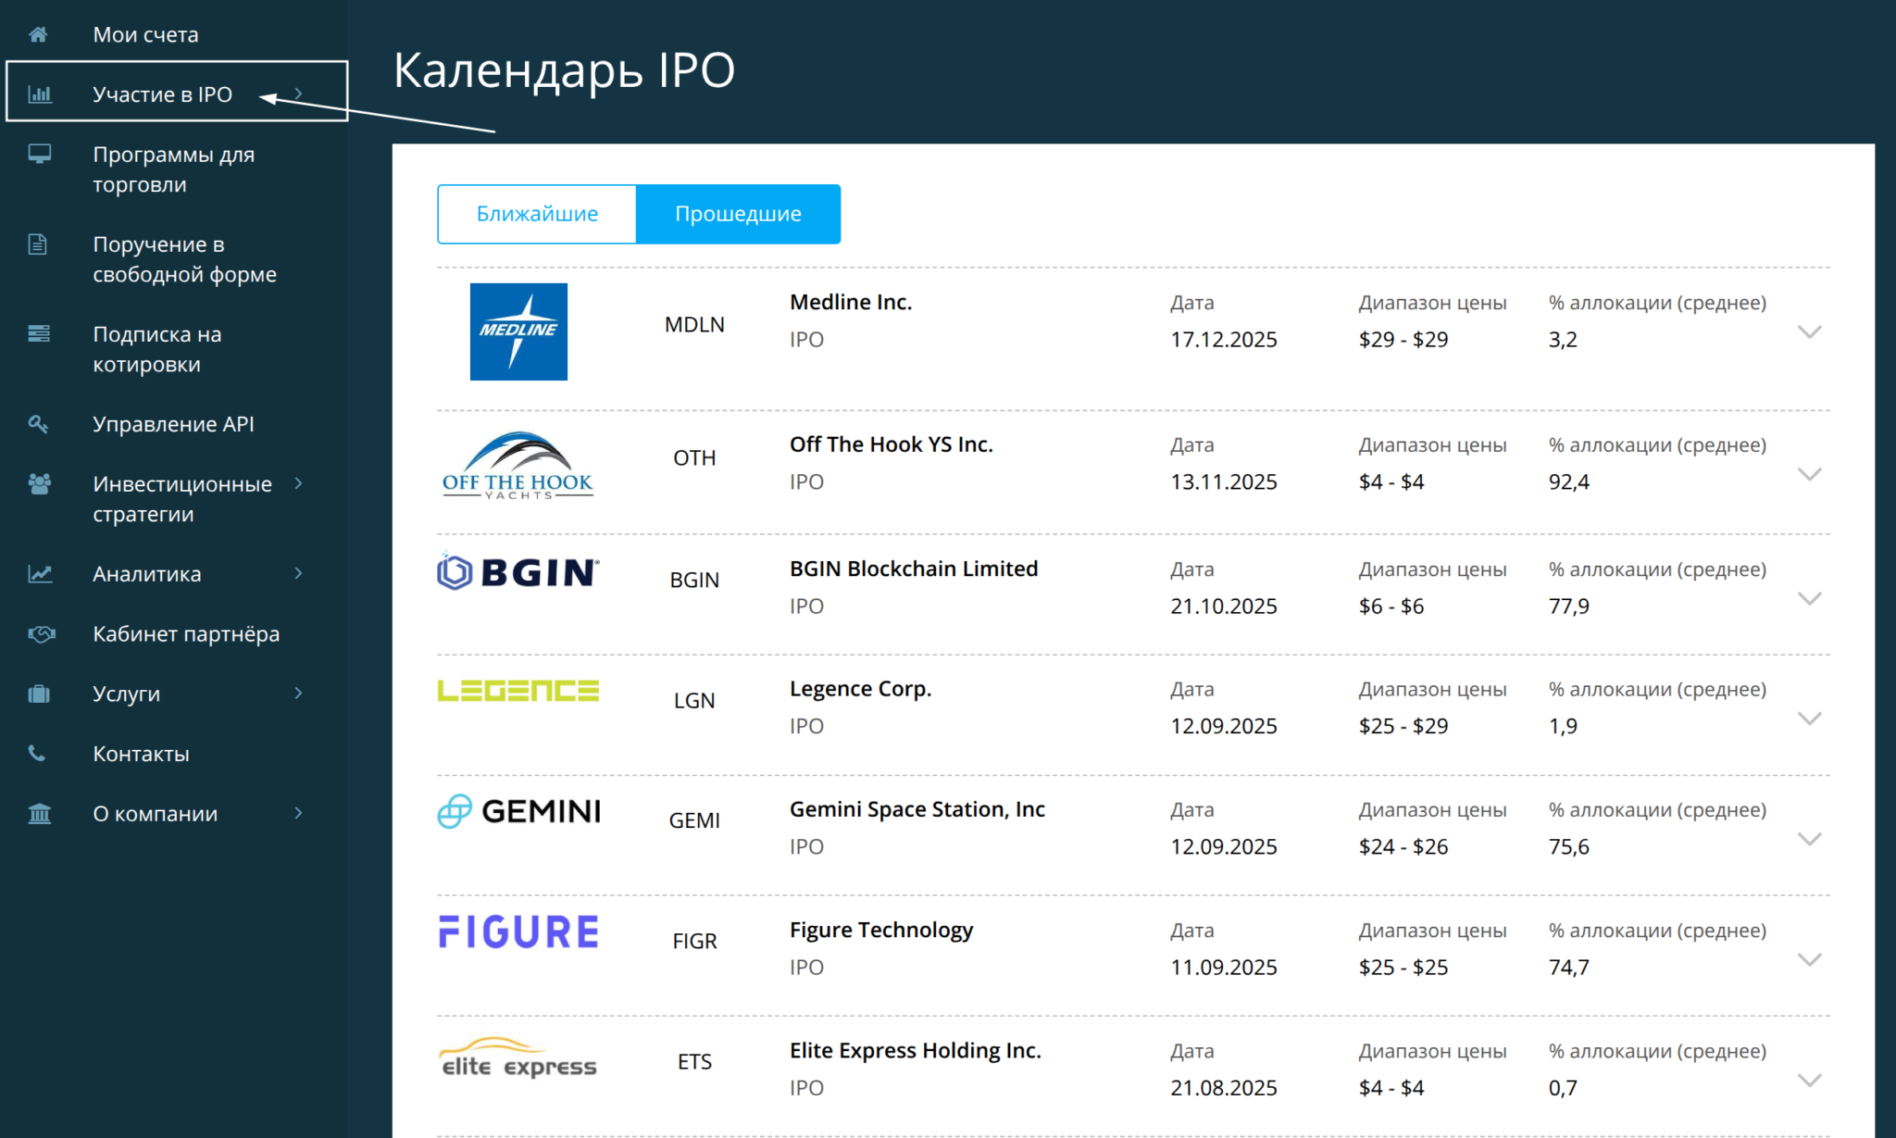Expand the Аналитика submenu arrow
This screenshot has height=1138, width=1896.
click(298, 574)
